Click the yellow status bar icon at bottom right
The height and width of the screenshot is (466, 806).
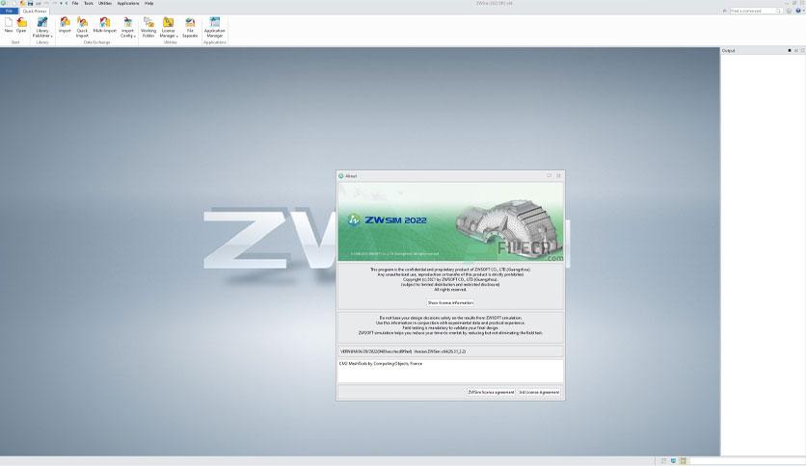684,461
